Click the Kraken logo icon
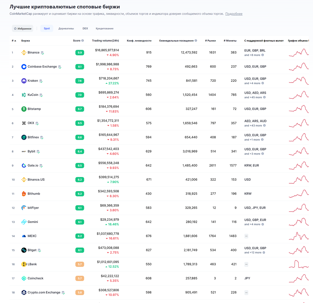Image resolution: width=313 pixels, height=303 pixels. 24,81
